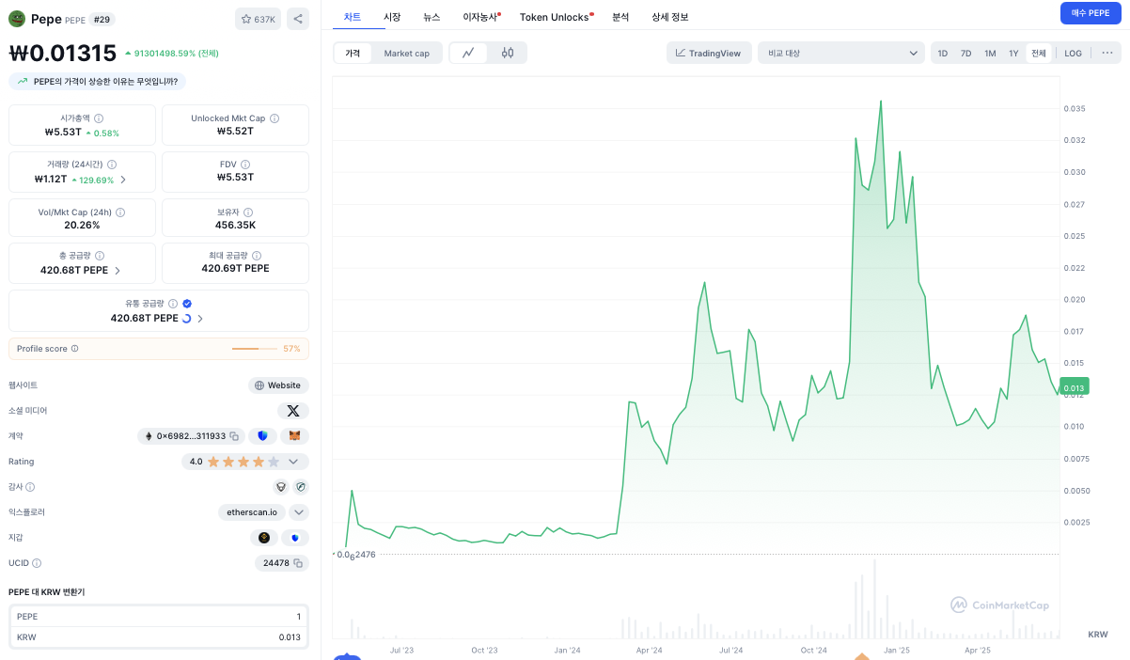Open the share options icon
Viewport: 1130px width, 660px height.
coord(297,19)
